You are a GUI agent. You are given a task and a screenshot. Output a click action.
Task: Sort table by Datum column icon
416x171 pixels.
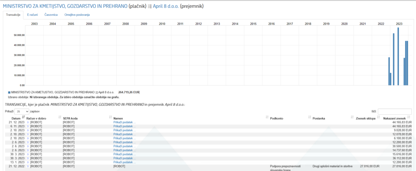(x=23, y=117)
